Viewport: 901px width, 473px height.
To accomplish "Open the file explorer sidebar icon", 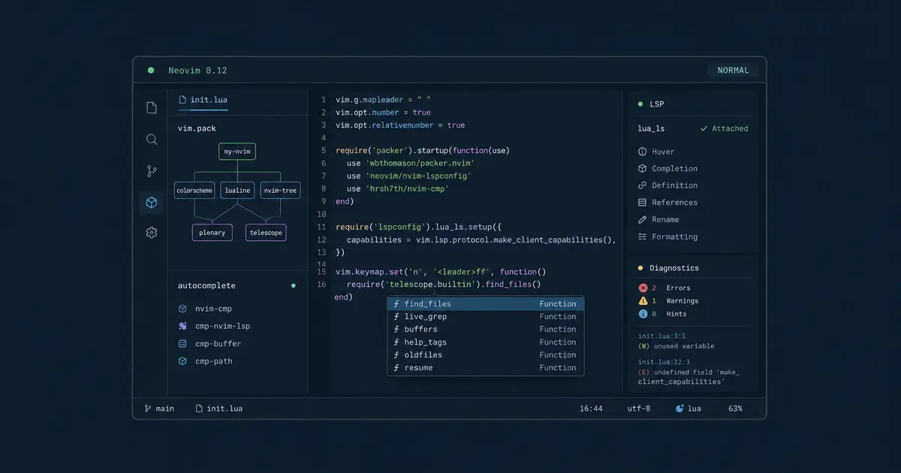I will click(152, 107).
